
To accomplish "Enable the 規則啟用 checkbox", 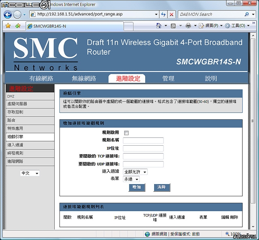I will [x=126, y=133].
